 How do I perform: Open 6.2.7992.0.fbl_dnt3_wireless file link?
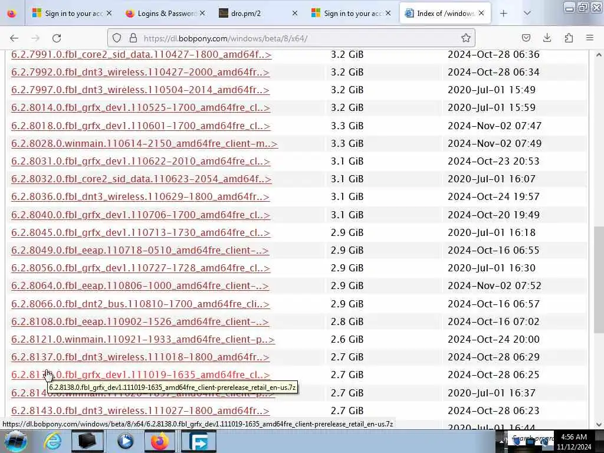tap(140, 72)
